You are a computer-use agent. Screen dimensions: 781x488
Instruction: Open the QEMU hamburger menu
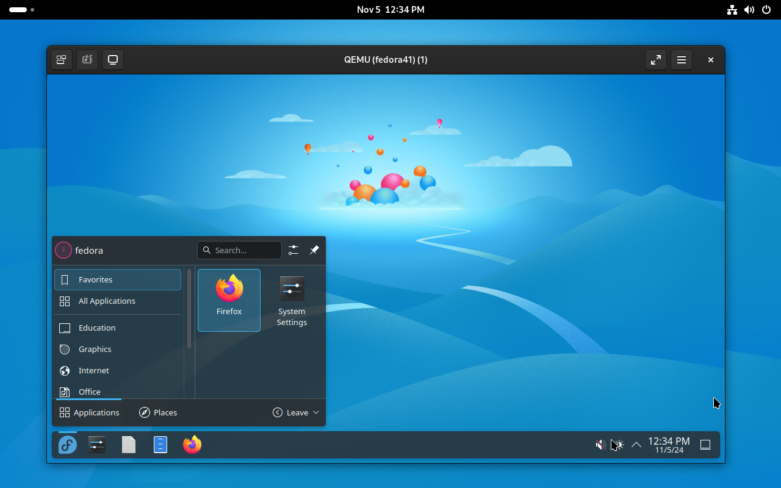682,60
